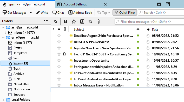Image resolution: width=184 pixels, height=102 pixels.
Task: Star the Deadline August 24th message
Action: (x=59, y=35)
